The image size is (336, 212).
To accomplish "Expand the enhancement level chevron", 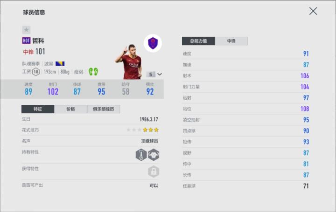I will click(x=160, y=74).
